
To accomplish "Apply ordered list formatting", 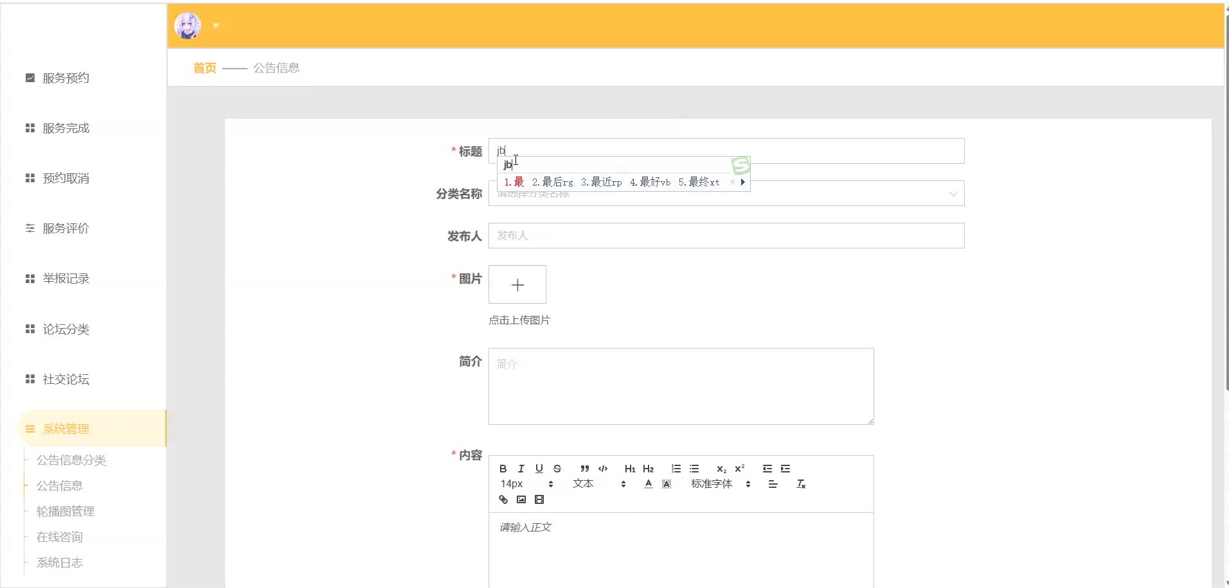I will (676, 469).
